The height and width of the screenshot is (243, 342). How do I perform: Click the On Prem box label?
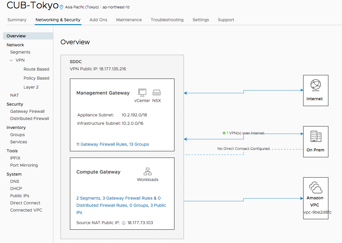315,150
